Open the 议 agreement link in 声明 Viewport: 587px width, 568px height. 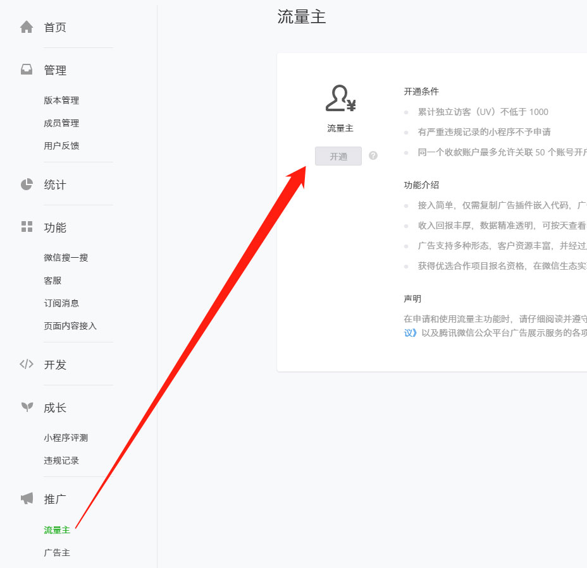coord(409,333)
